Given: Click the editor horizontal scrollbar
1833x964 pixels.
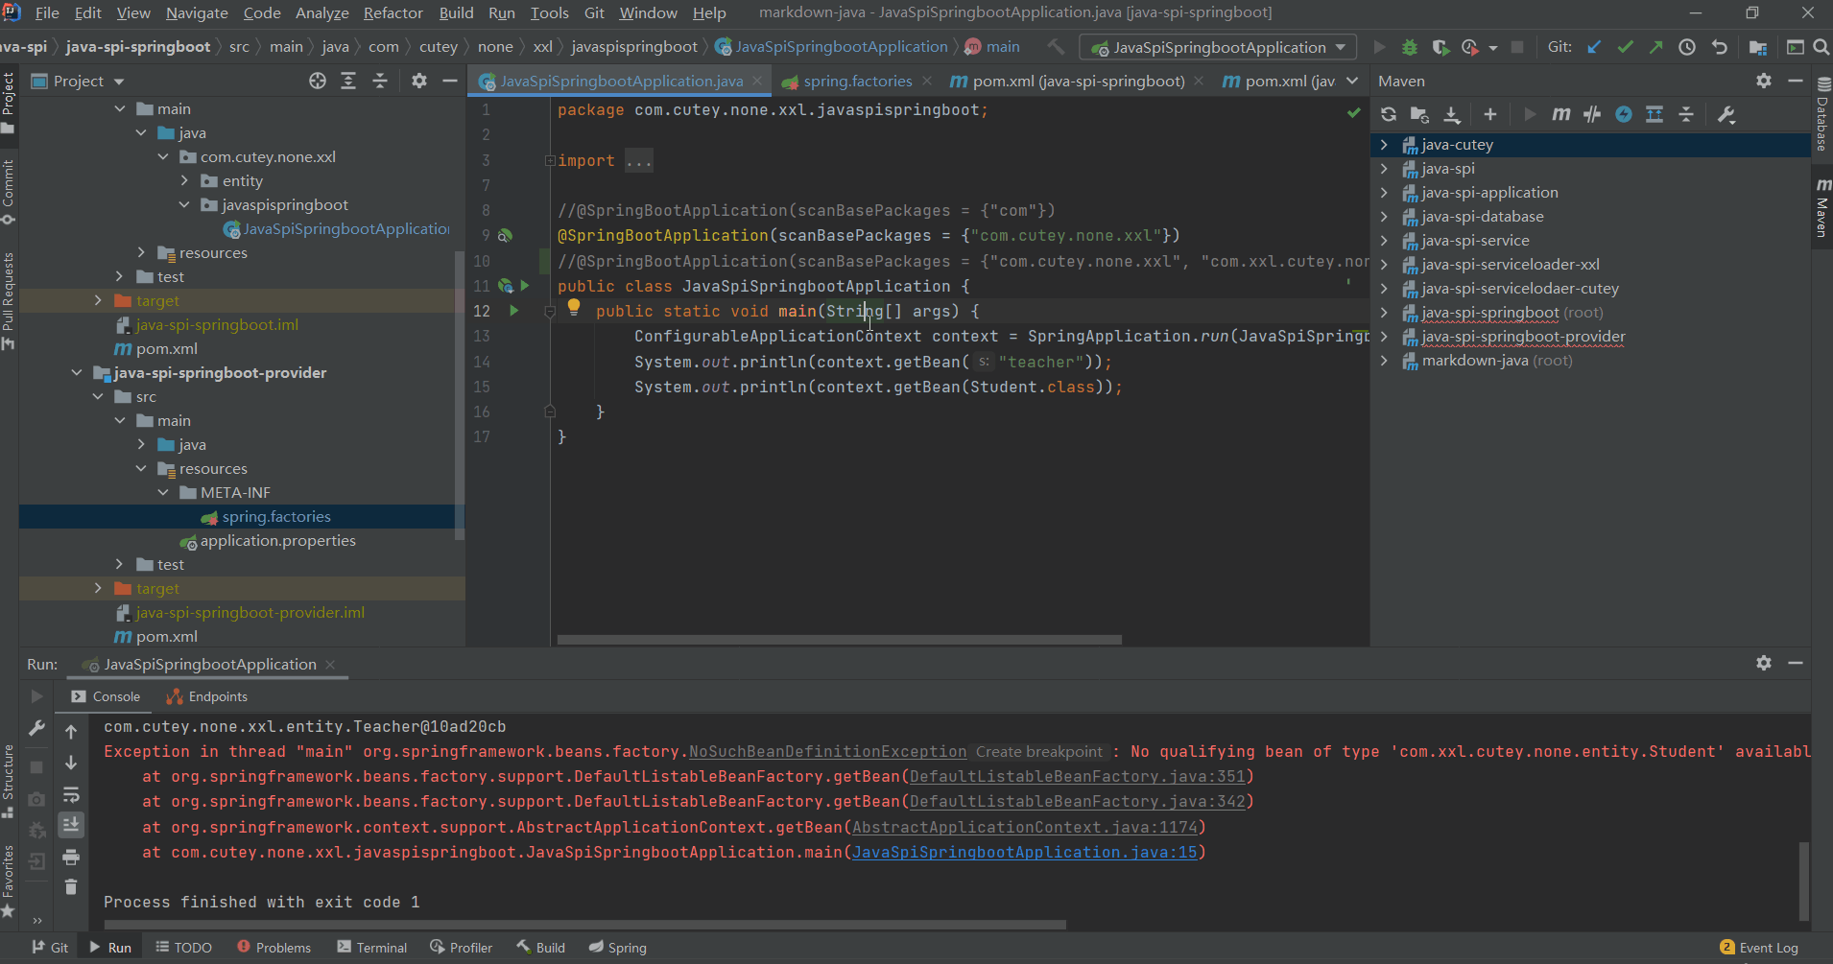Looking at the screenshot, I should pos(839,640).
